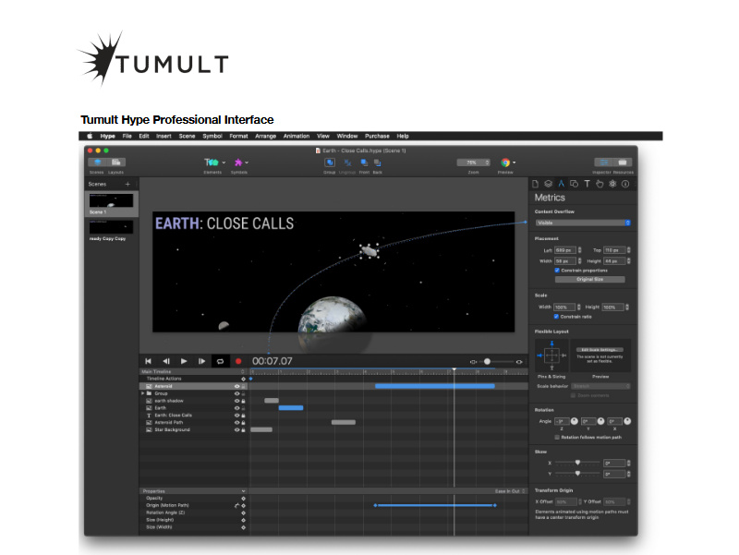Unlock the earth shadow layer

click(x=243, y=401)
